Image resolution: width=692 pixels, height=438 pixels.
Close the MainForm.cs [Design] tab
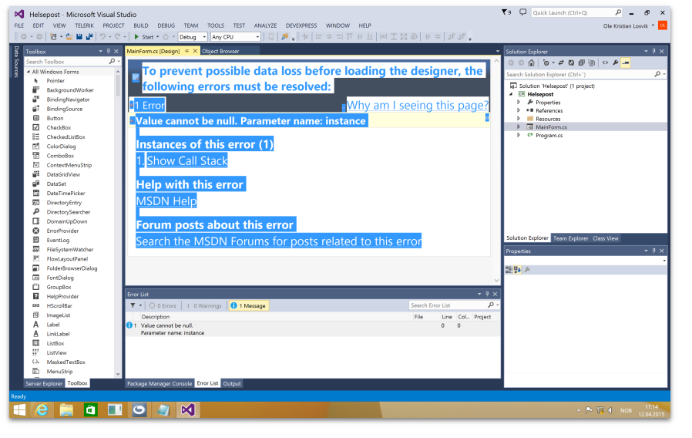[195, 51]
